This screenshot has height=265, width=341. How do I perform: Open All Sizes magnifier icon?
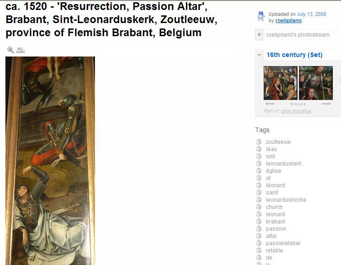pyautogui.click(x=10, y=50)
